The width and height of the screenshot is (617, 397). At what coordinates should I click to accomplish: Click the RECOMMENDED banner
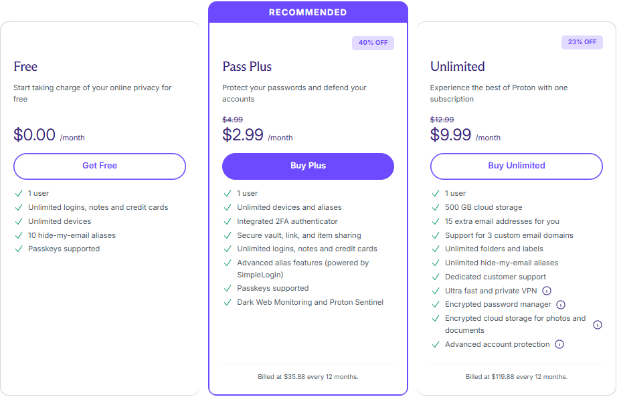(x=308, y=11)
